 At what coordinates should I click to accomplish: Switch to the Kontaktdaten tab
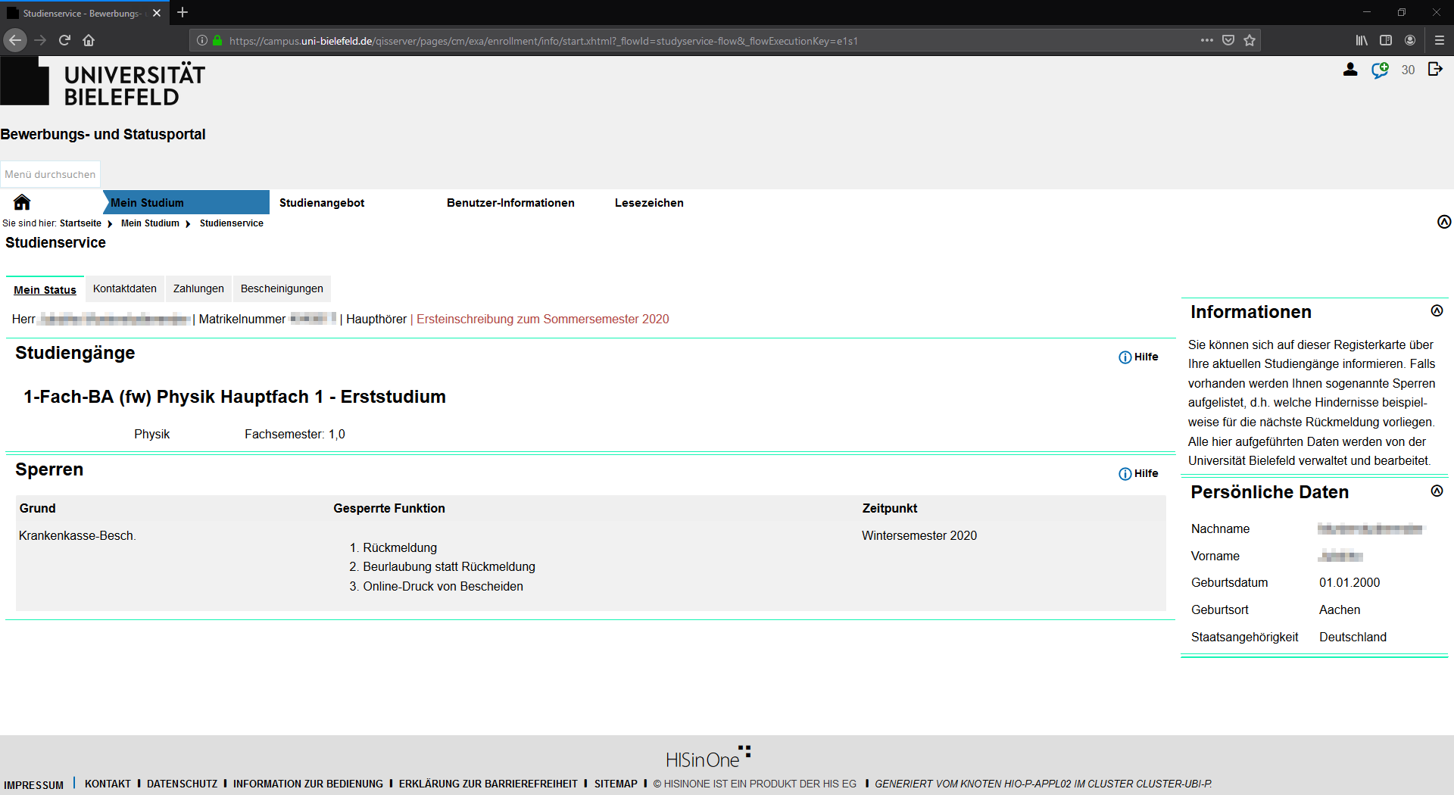click(125, 288)
